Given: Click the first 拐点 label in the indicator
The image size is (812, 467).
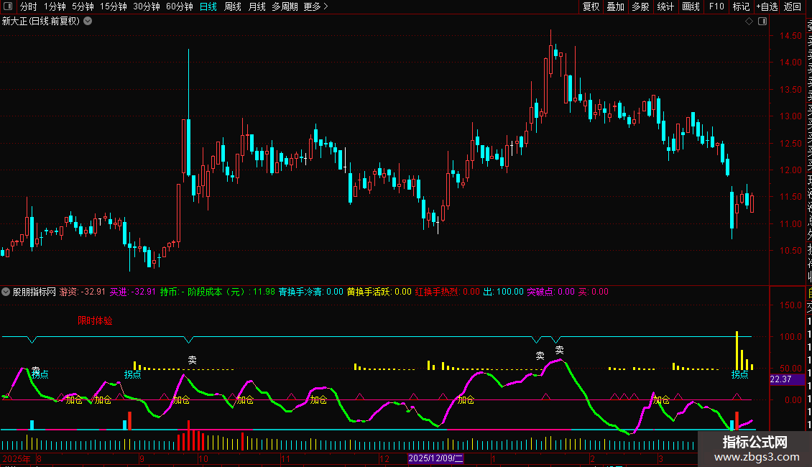Looking at the screenshot, I should click(40, 374).
